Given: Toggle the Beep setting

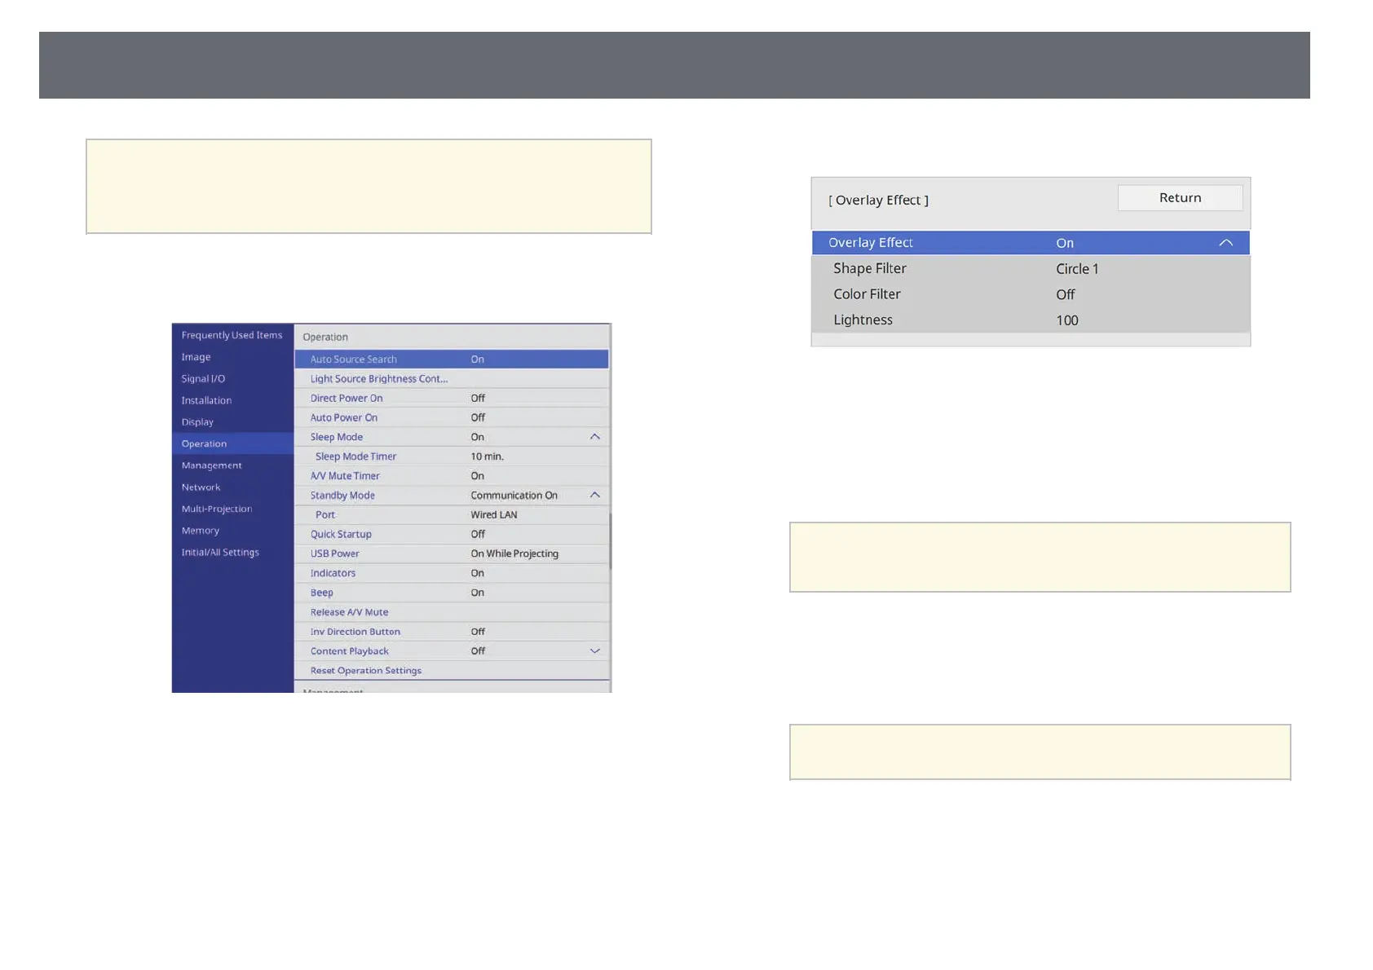Looking at the screenshot, I should coord(451,593).
